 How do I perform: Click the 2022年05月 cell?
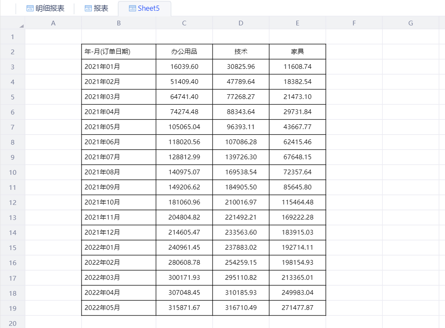coord(119,308)
